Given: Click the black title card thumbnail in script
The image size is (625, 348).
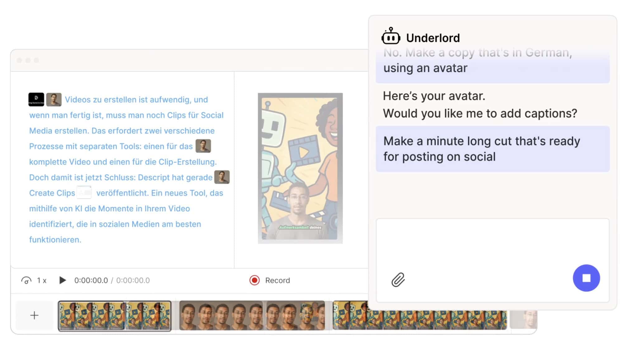Looking at the screenshot, I should pyautogui.click(x=36, y=99).
